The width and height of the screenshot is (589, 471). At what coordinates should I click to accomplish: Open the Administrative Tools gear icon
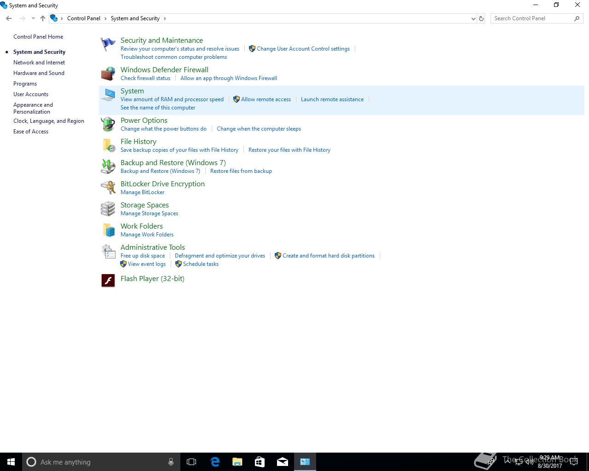point(108,252)
